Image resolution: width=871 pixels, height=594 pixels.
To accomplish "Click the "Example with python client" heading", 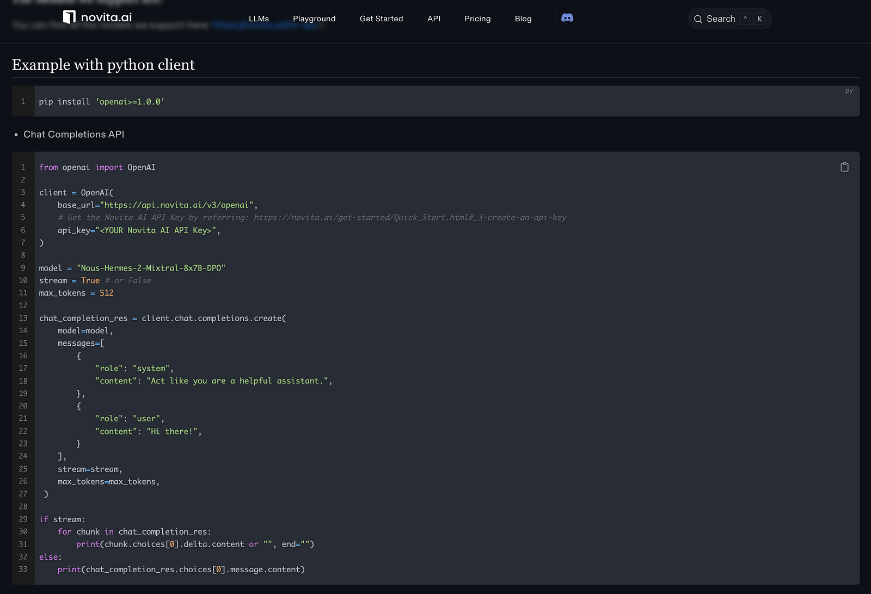I will pos(103,65).
